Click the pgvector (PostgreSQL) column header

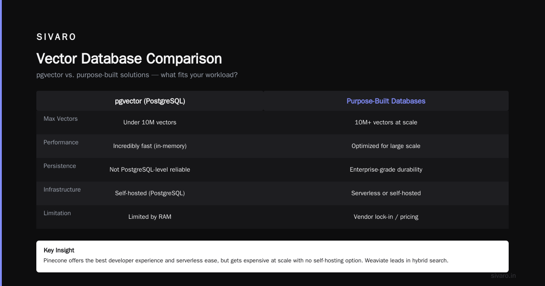point(150,101)
